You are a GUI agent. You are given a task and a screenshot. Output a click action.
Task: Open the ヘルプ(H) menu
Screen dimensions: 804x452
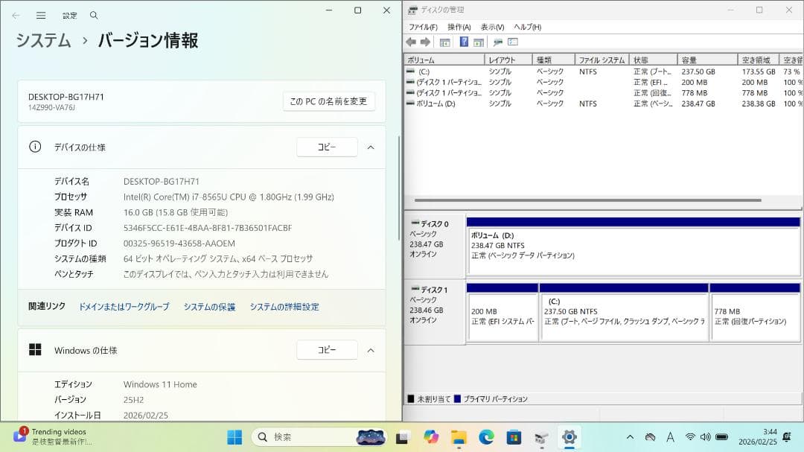tap(528, 27)
